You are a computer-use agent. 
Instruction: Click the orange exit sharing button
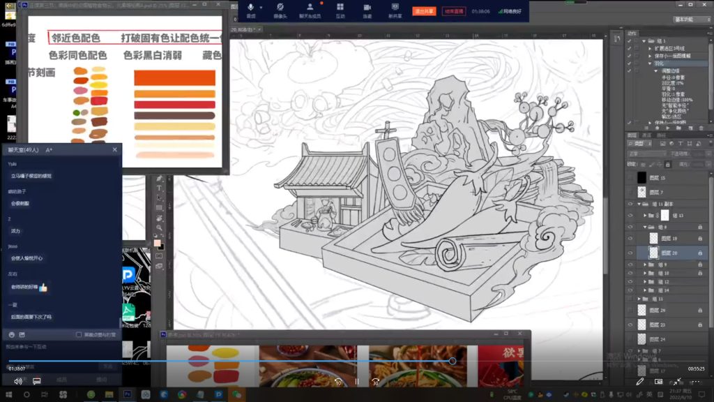(423, 11)
